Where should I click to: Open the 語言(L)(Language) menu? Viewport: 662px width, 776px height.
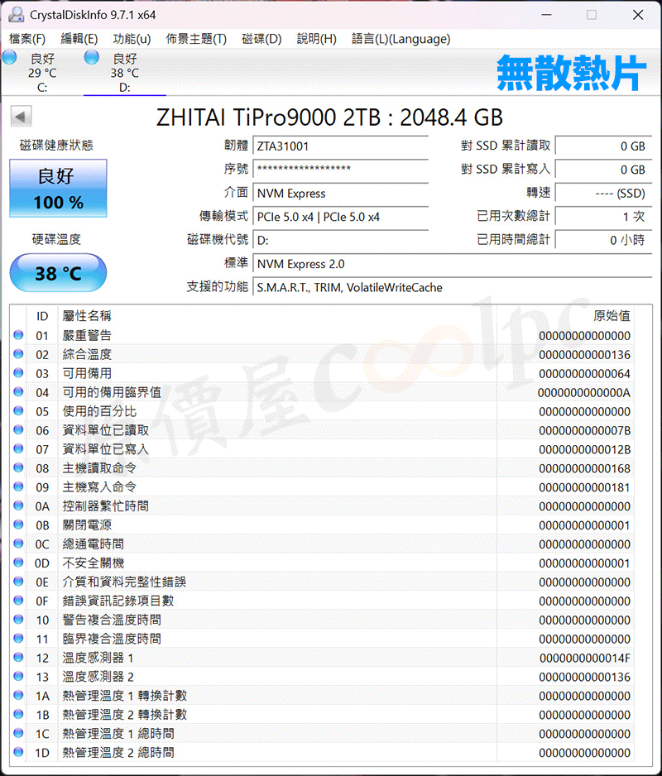pos(401,39)
